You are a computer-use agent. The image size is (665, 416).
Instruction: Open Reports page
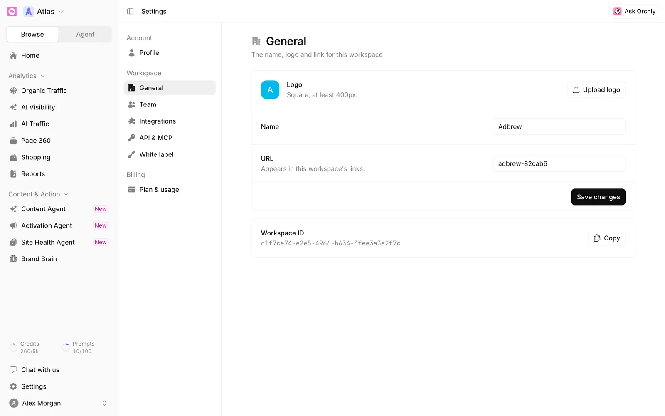(59, 174)
